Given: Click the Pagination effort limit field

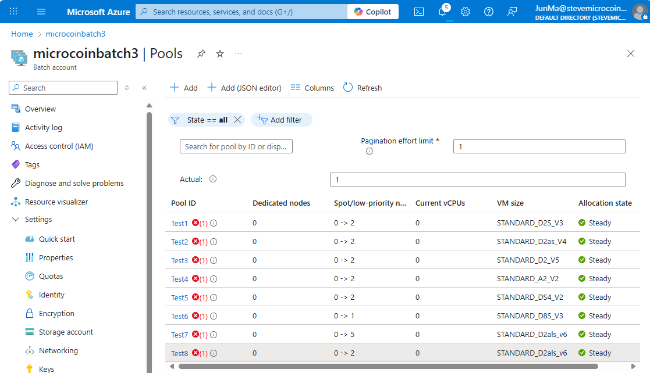Looking at the screenshot, I should pos(539,146).
